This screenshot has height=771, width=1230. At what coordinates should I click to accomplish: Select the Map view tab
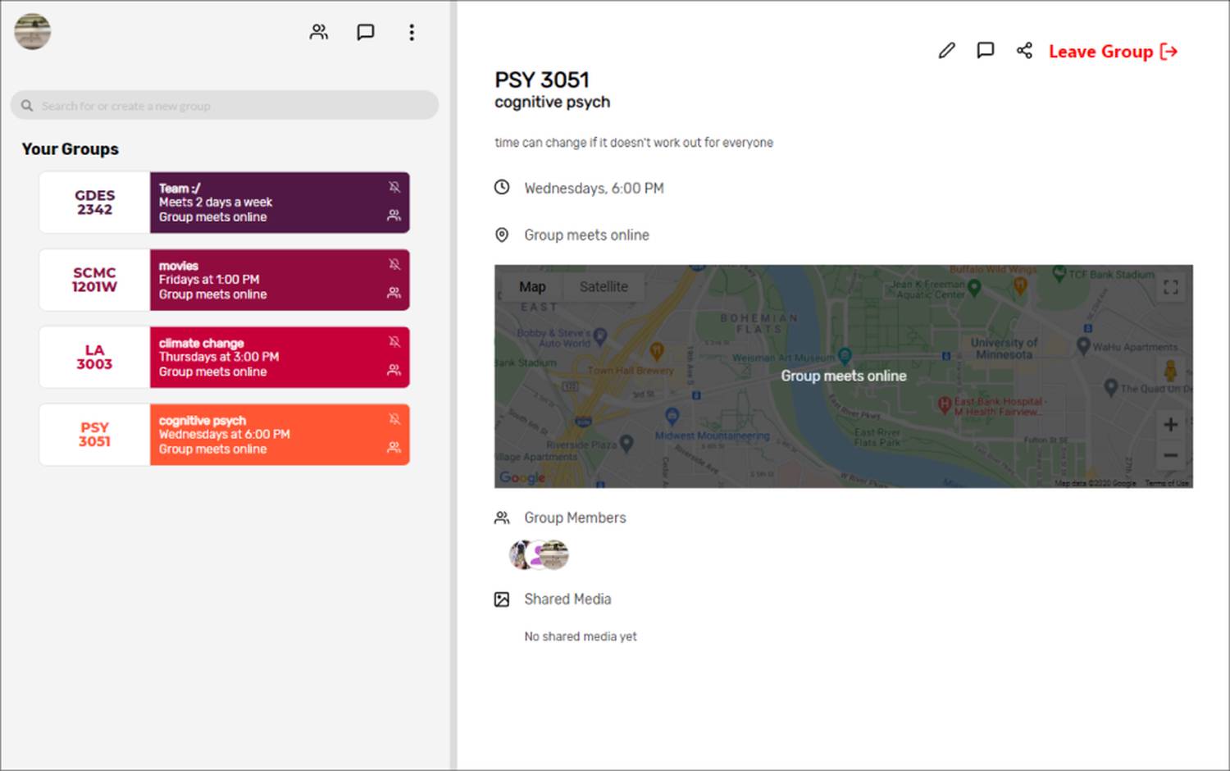[532, 287]
